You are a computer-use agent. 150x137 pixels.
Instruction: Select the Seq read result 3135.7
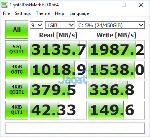[58, 50]
